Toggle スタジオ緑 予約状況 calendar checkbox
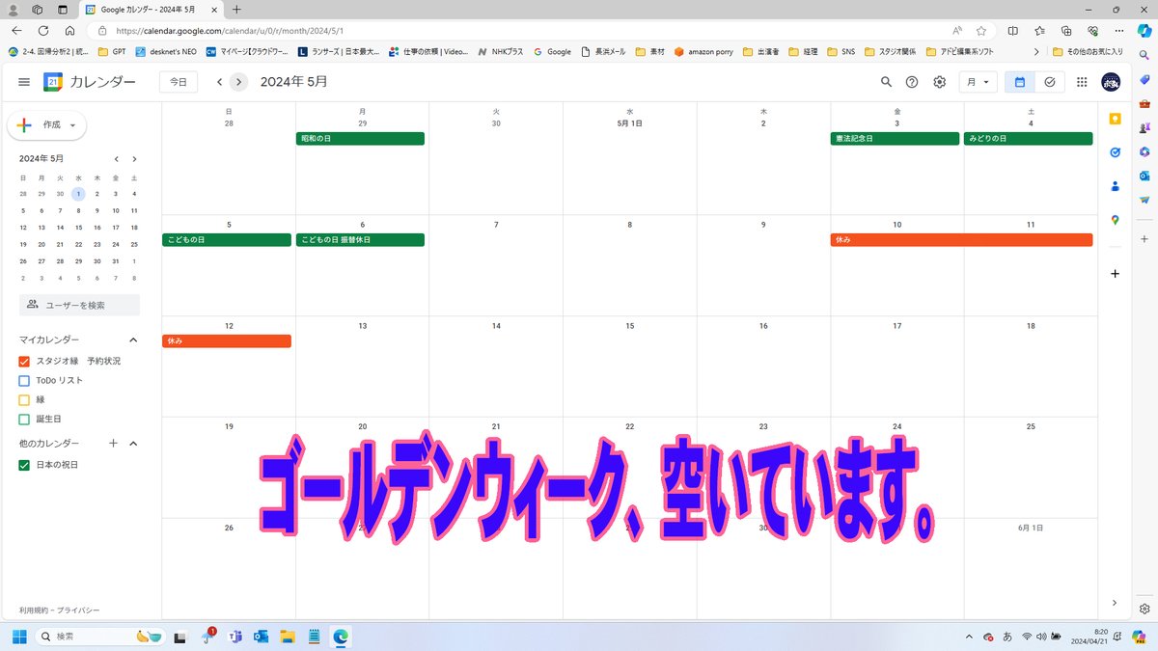The height and width of the screenshot is (651, 1158). tap(25, 362)
